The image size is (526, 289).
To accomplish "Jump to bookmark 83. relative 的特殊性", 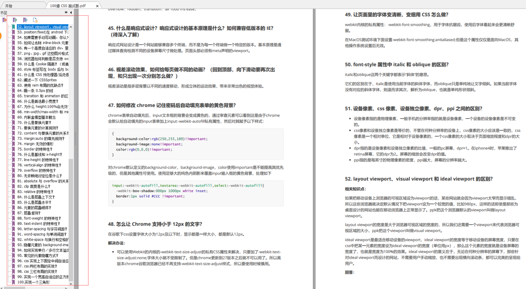I will [35, 192].
